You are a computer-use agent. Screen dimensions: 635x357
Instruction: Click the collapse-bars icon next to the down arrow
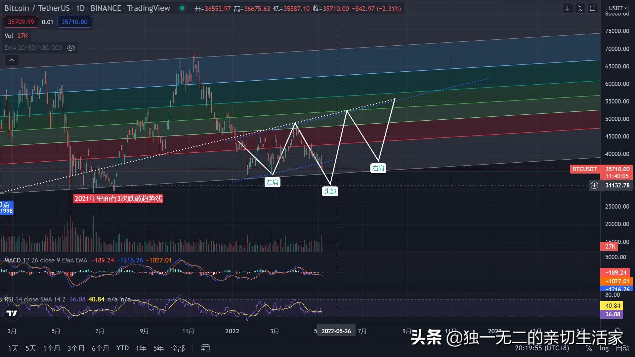580,8
